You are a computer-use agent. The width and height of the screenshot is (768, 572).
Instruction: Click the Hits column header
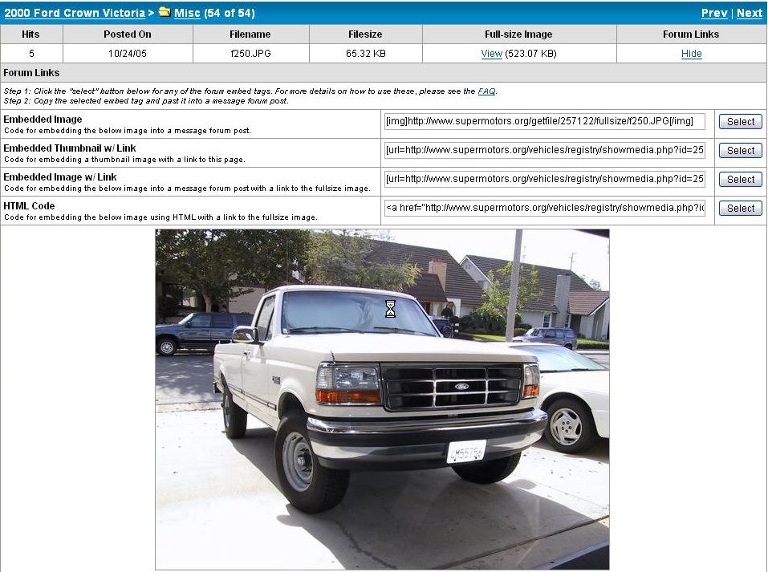(x=30, y=34)
